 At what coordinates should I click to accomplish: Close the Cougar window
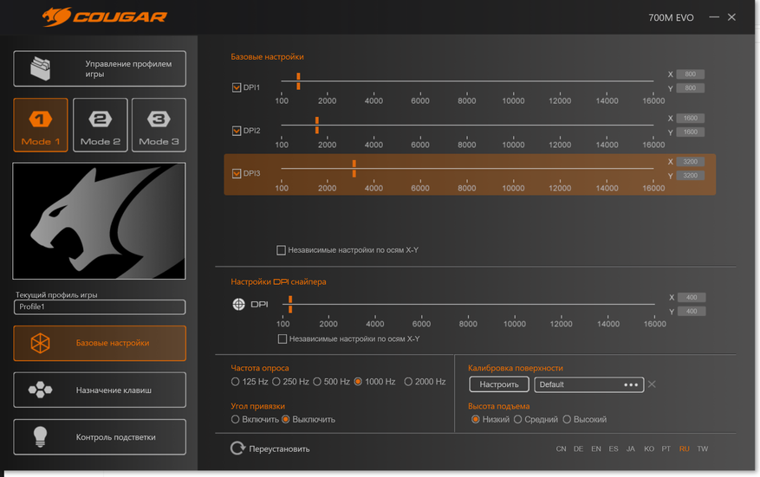(x=732, y=17)
